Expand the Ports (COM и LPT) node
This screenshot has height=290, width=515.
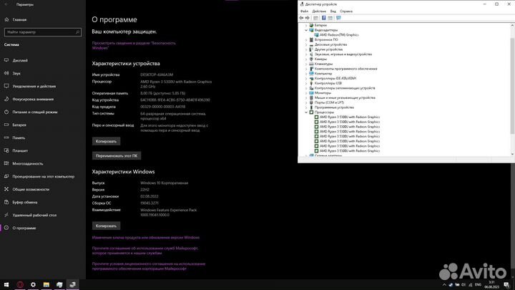pos(306,102)
